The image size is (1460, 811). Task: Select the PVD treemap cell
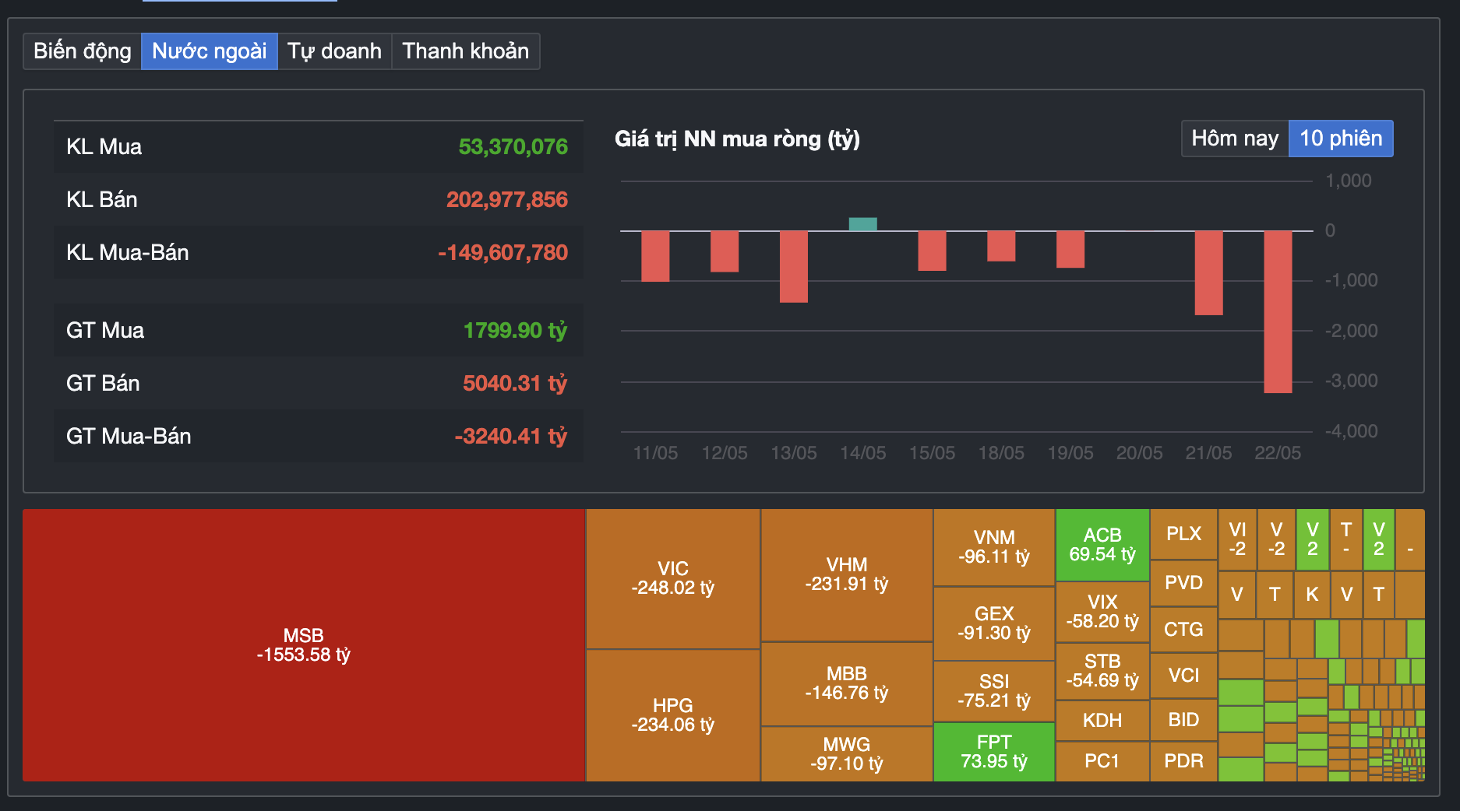1183,583
